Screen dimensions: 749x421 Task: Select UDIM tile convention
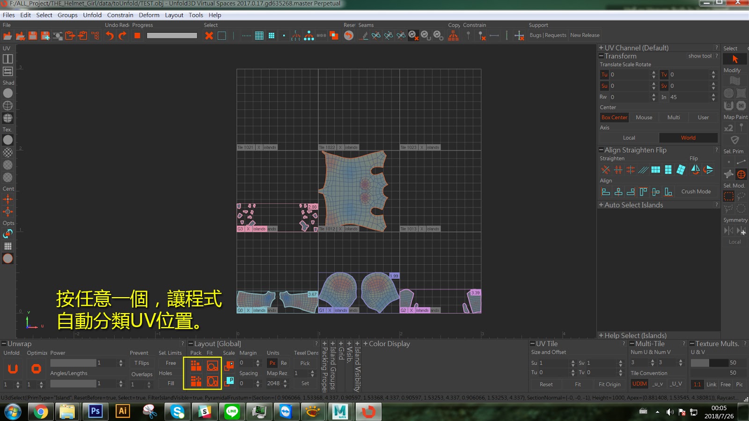point(639,384)
